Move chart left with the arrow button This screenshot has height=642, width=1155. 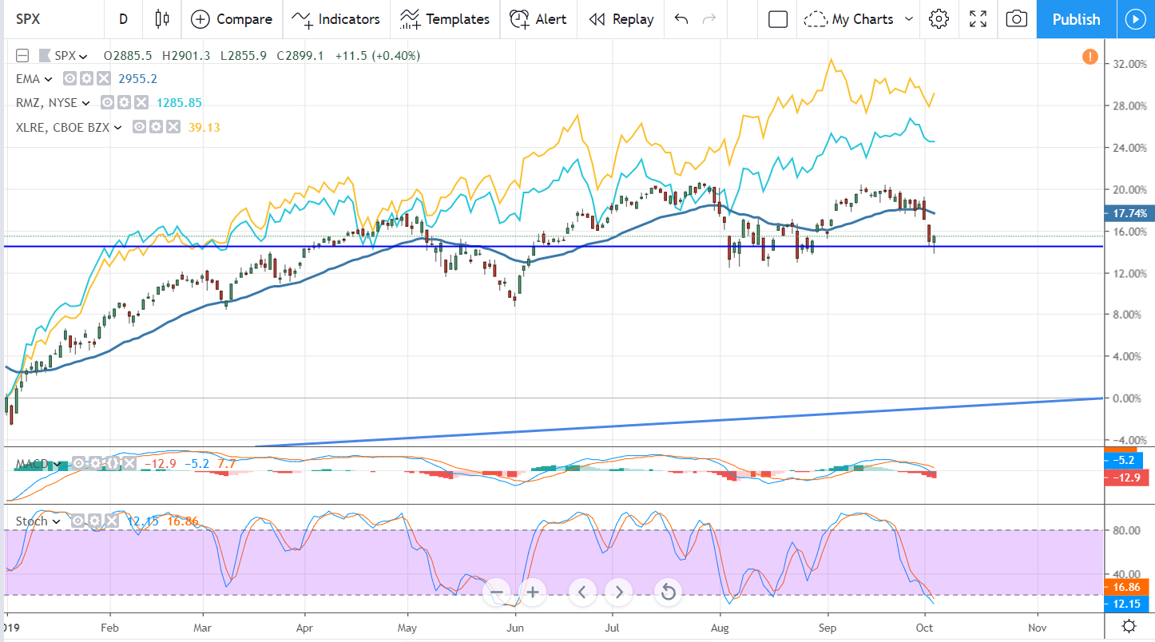[x=582, y=592]
